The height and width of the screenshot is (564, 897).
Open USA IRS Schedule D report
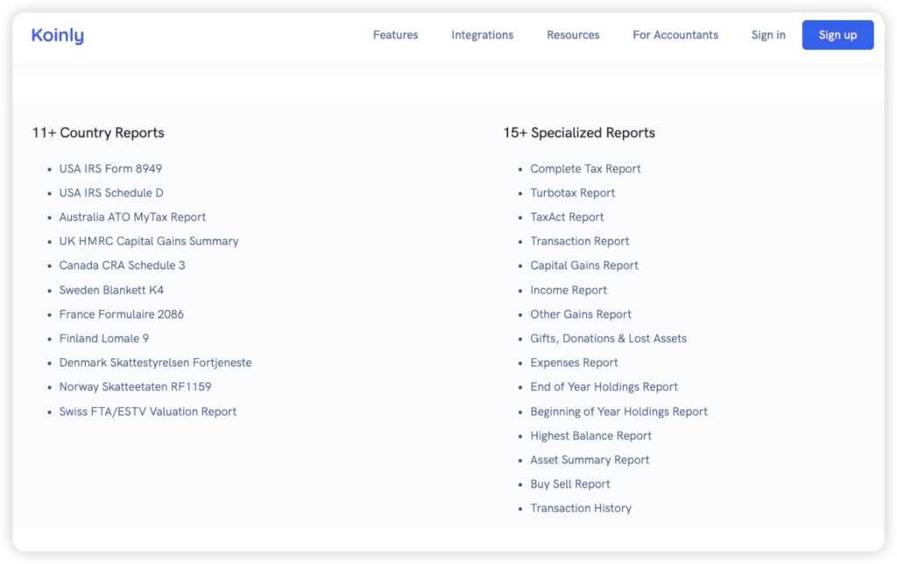click(110, 192)
